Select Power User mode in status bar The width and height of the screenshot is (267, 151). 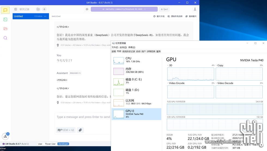50,144
